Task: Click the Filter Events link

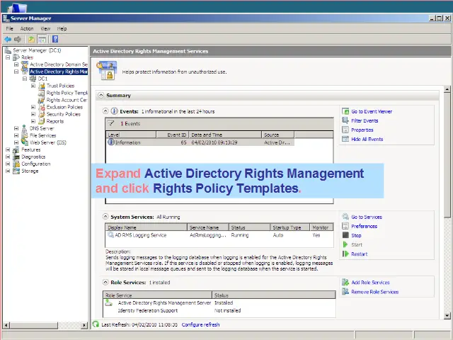Action: pos(365,121)
